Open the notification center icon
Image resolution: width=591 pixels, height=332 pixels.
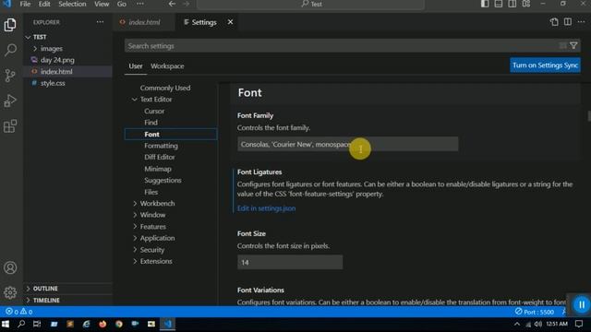coord(579,324)
